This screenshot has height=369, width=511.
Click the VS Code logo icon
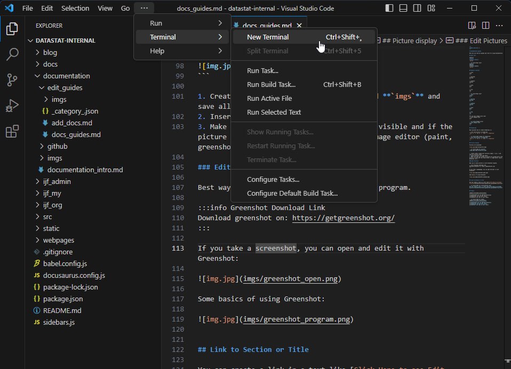coord(9,8)
